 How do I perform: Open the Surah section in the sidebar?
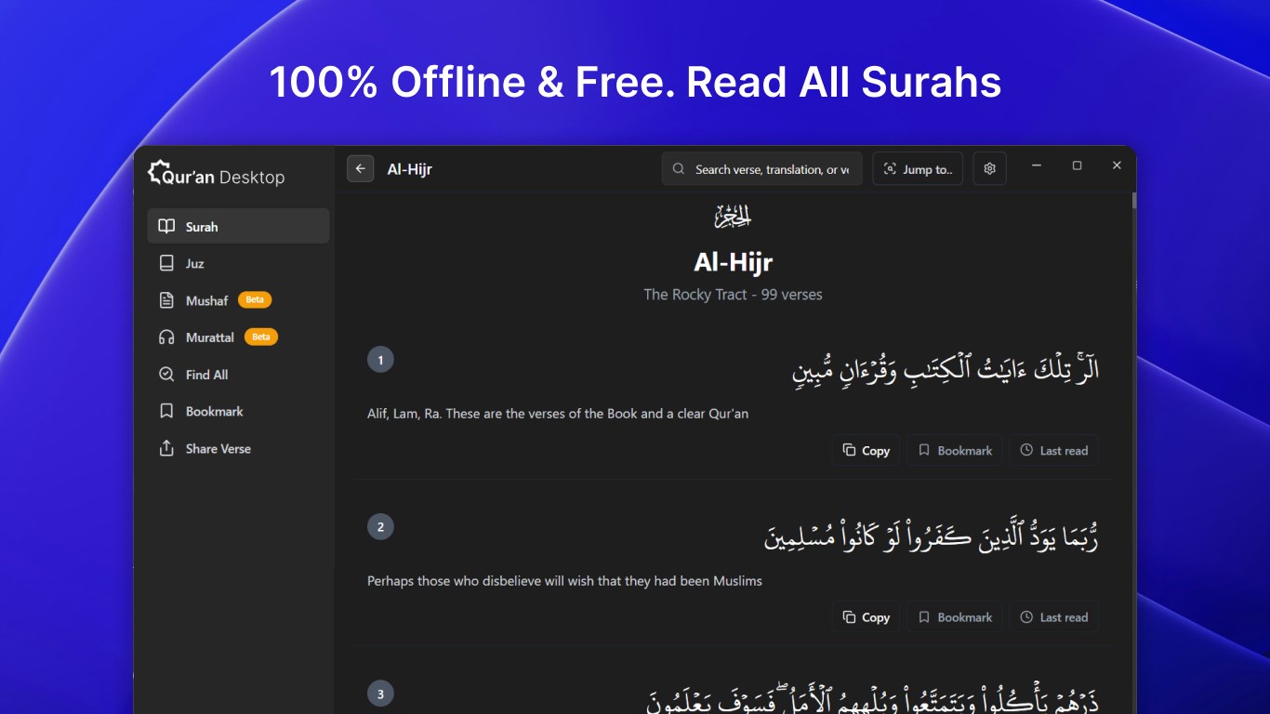point(238,226)
